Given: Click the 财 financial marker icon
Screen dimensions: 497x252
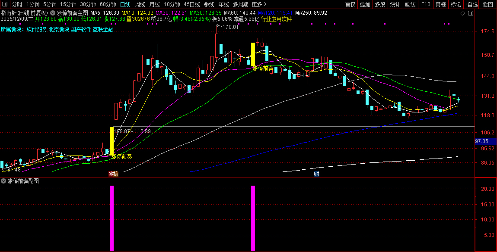Looking at the screenshot, I should pyautogui.click(x=316, y=174).
